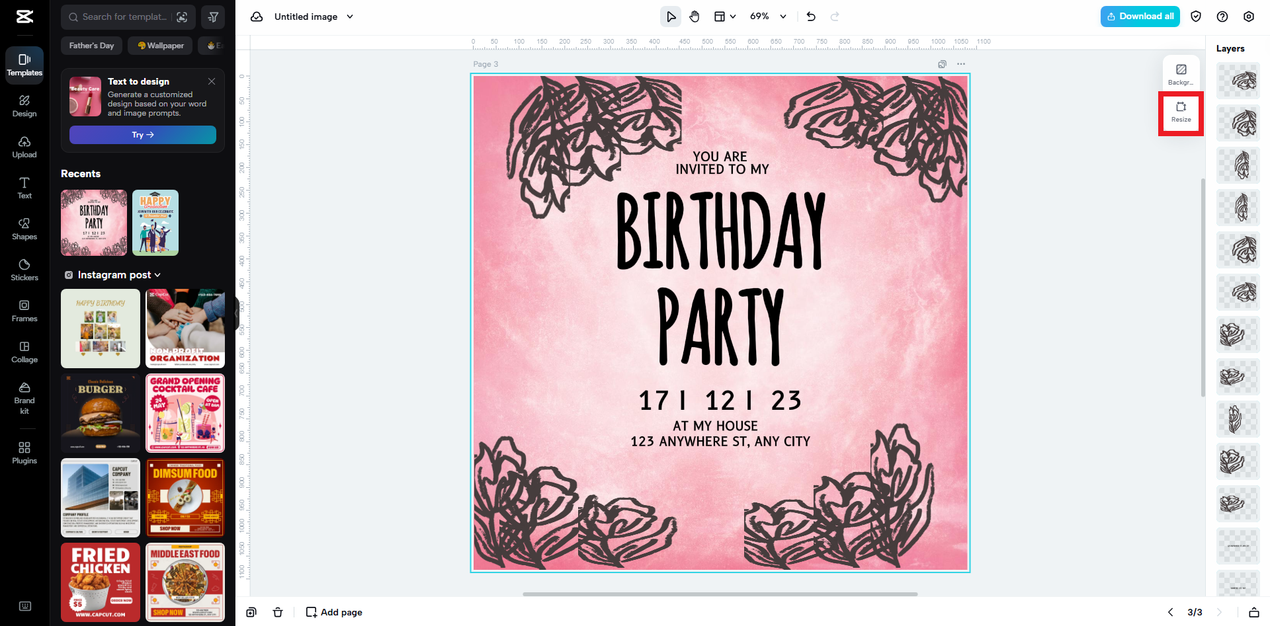Choose the Fried Chicken template thumbnail
The image size is (1270, 626).
101,582
